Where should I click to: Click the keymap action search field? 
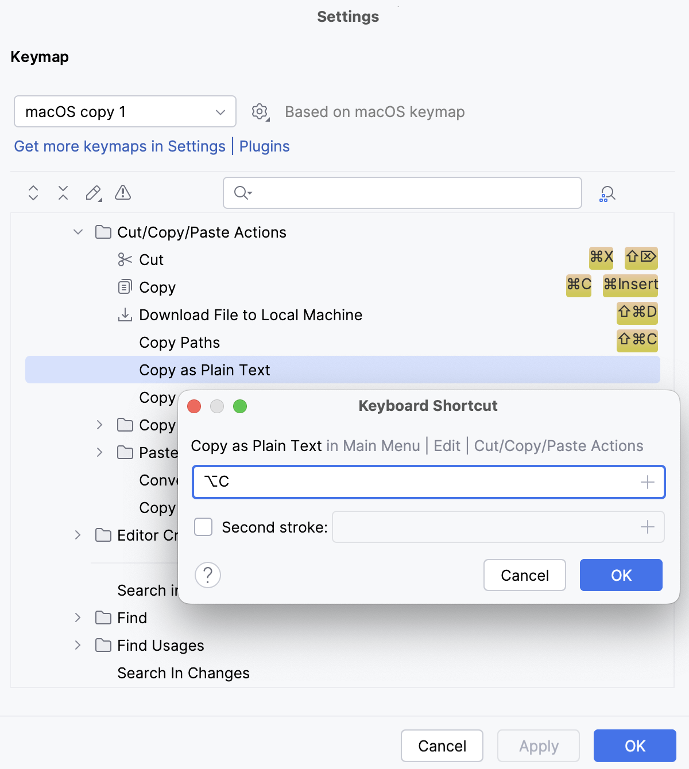pos(413,193)
